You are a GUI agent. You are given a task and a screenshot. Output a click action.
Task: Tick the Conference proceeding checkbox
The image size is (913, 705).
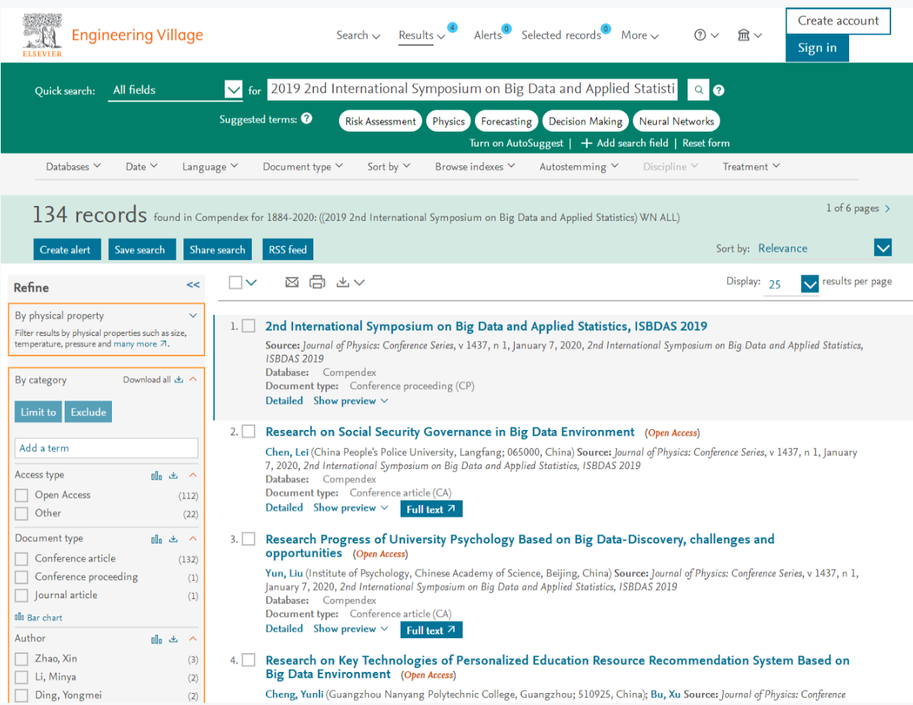22,577
